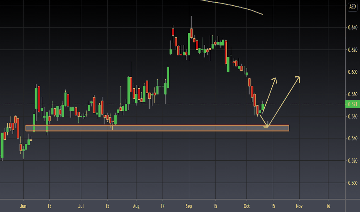
Task: Select the 0.500 price axis label
Action: pyautogui.click(x=353, y=183)
